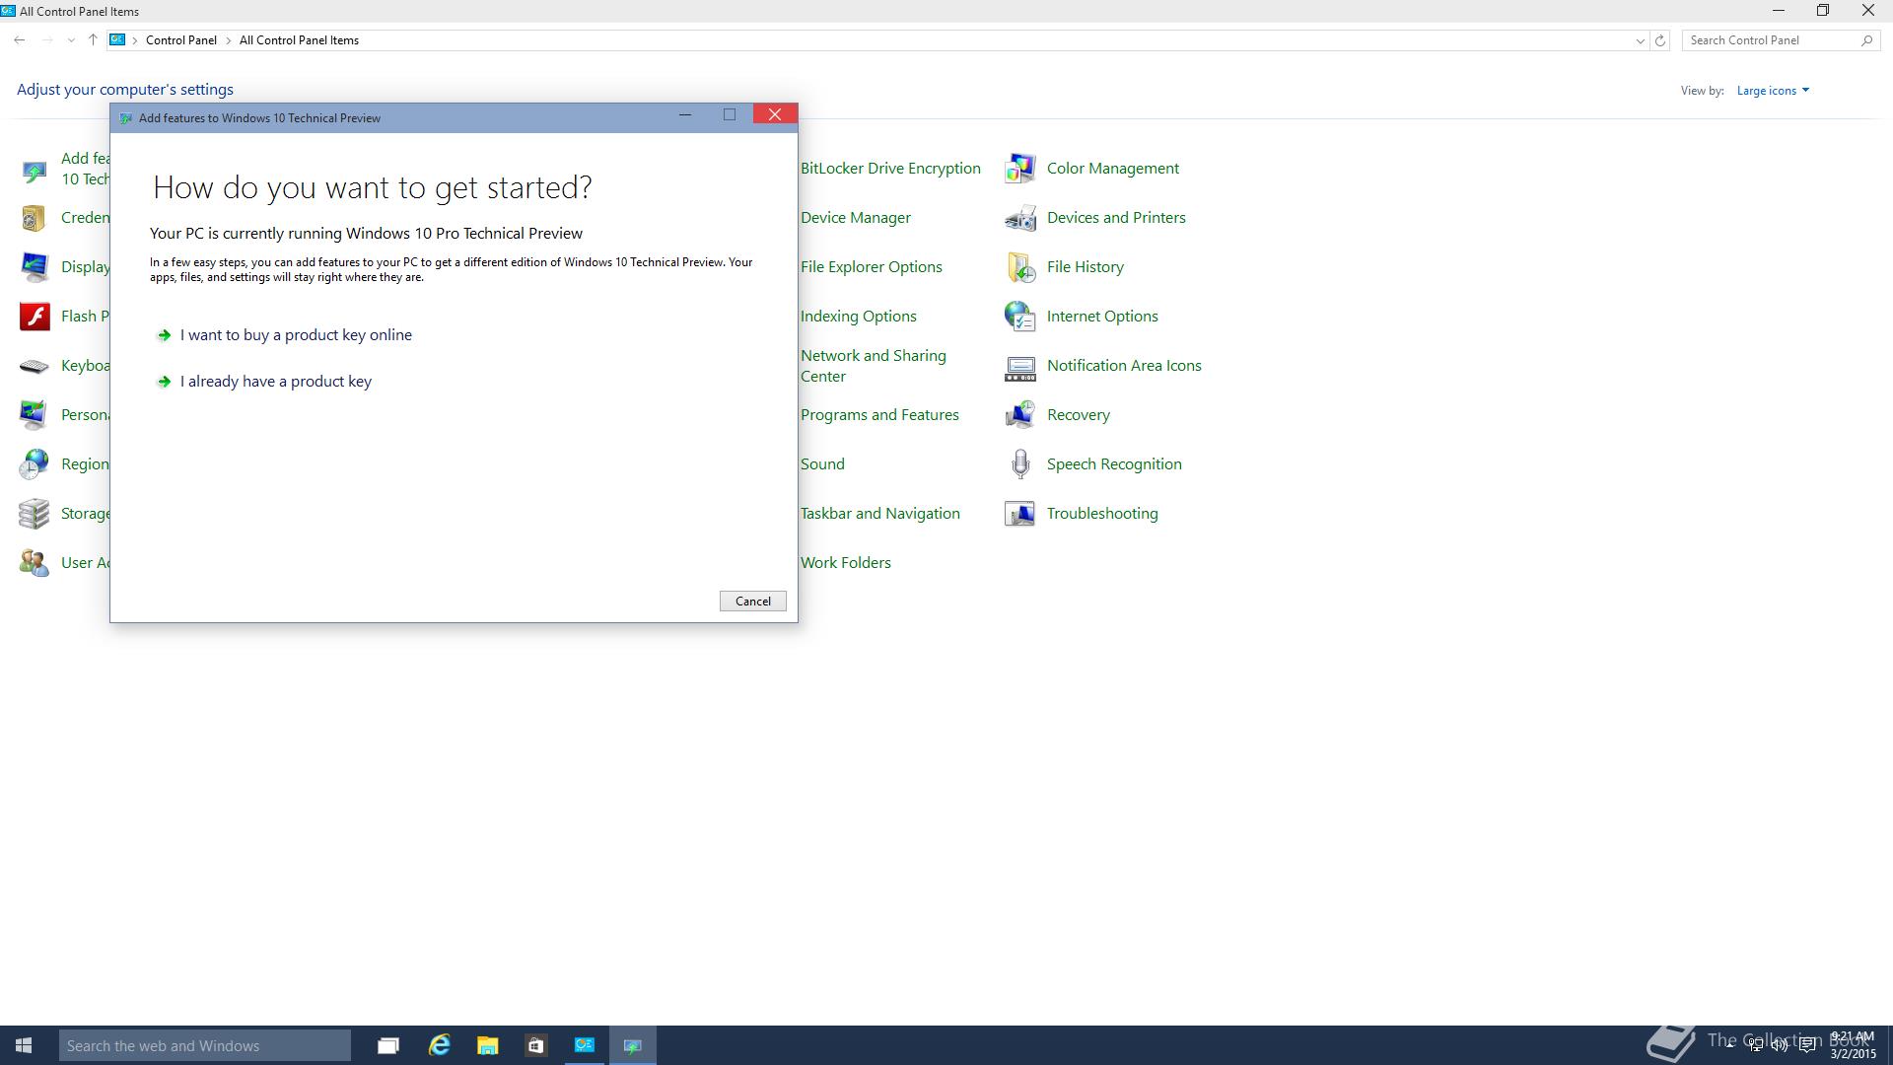This screenshot has height=1065, width=1893.
Task: Choose I already have a product key
Action: point(276,382)
